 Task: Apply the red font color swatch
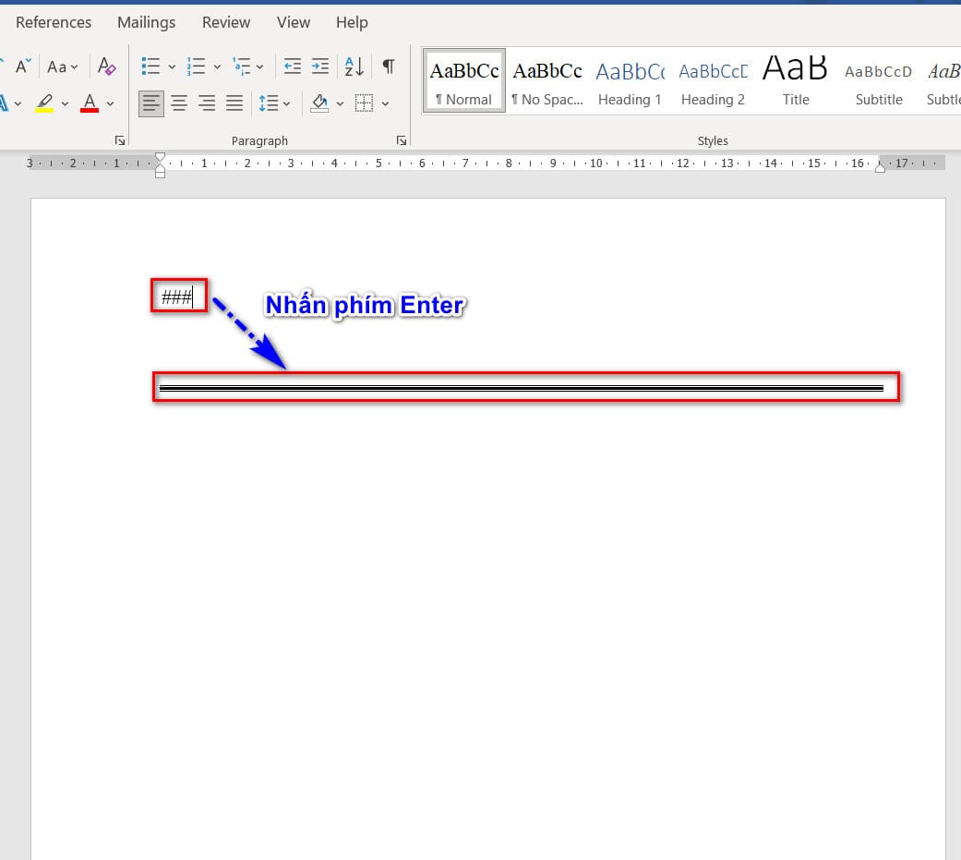click(90, 103)
